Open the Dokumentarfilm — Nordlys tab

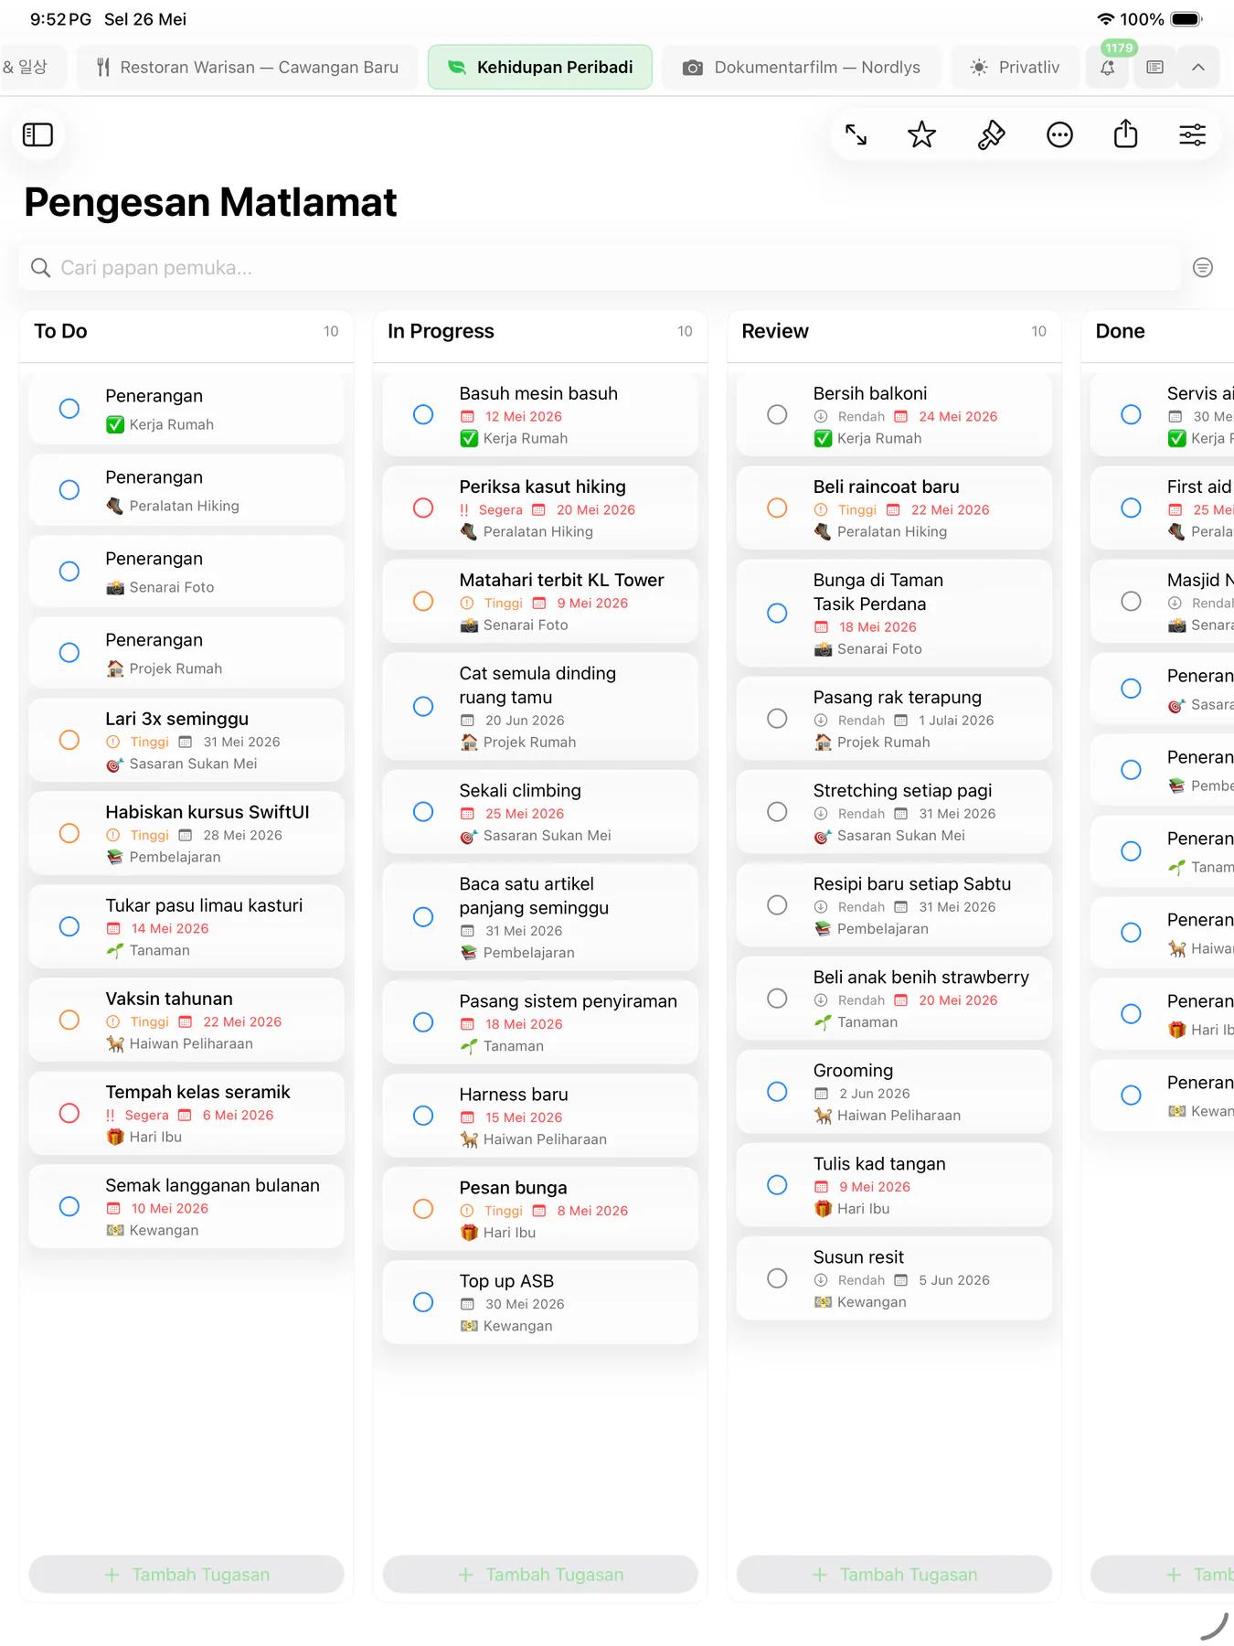802,68
